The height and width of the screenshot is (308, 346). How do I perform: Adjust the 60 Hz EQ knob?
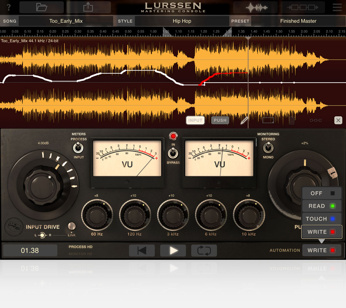click(97, 215)
